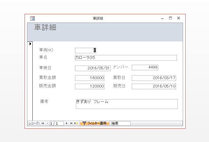209x142 pixels.
Task: Go to the previous record
Action: click(x=47, y=123)
